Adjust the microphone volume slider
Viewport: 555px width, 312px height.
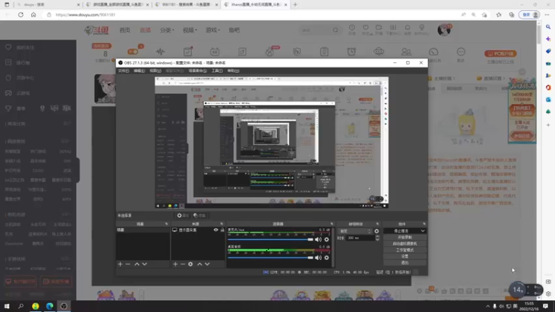pos(271,239)
